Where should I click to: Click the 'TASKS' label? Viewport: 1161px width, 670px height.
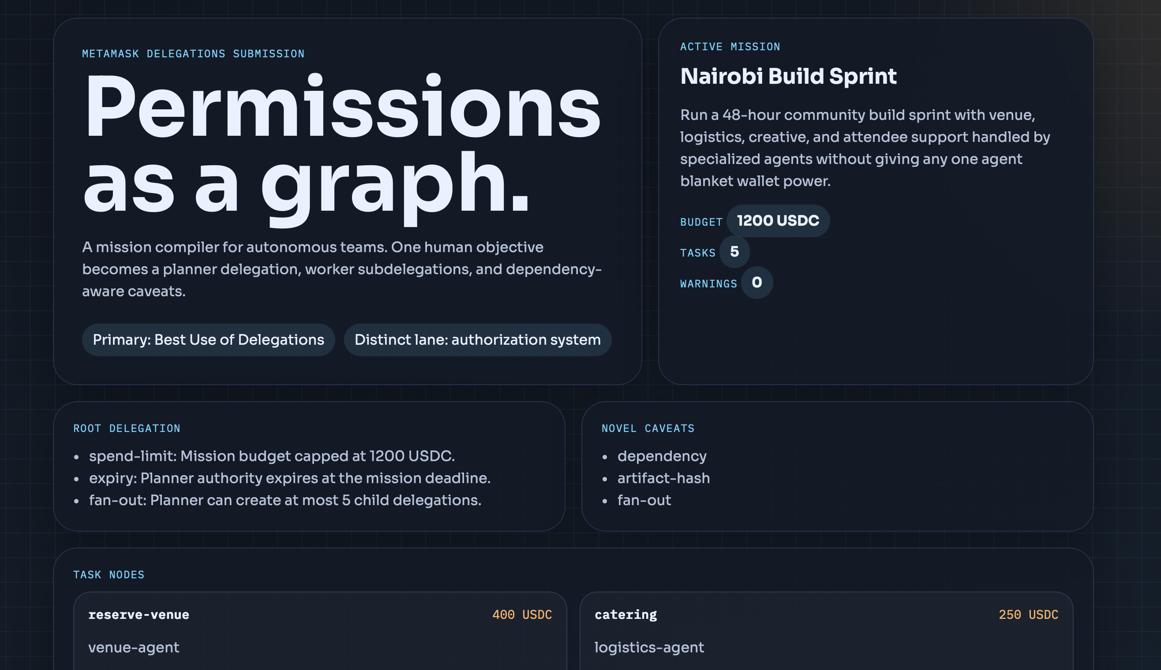tap(698, 253)
